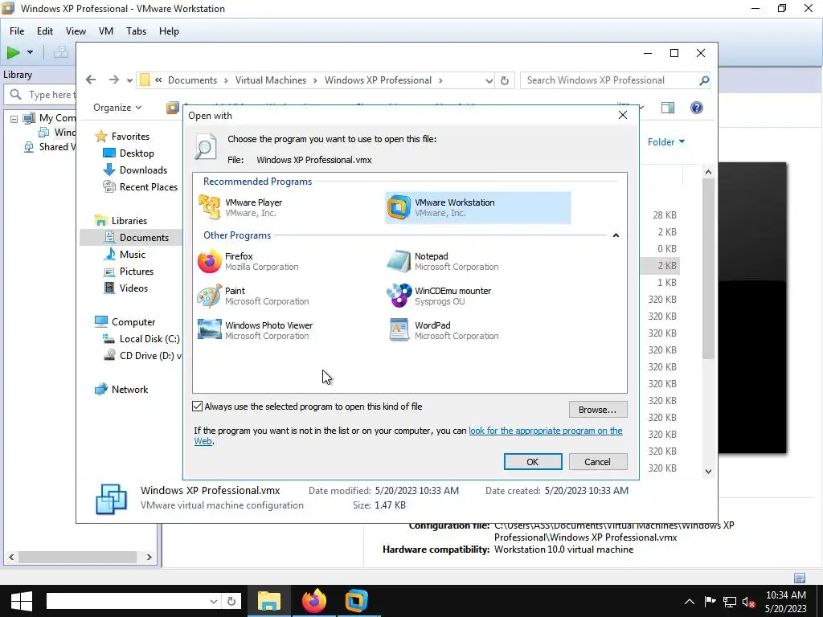The image size is (823, 617).
Task: Click the muted volume tray icon
Action: [x=749, y=602]
